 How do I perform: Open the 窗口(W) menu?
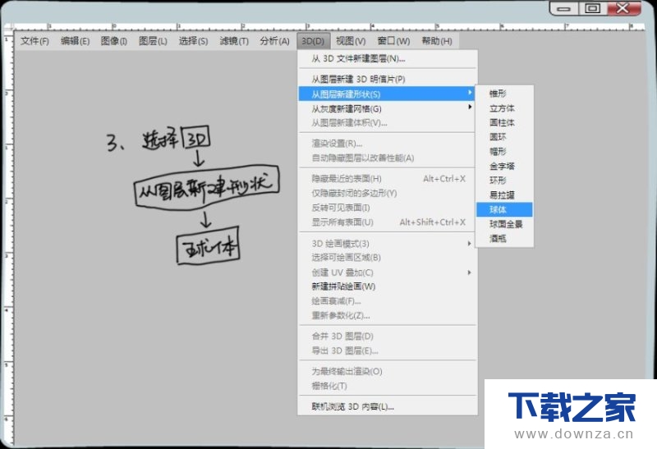tap(393, 41)
